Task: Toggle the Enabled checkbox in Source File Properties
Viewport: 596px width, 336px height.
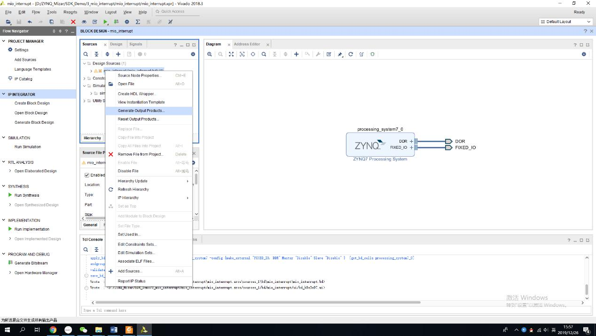Action: coord(86,175)
